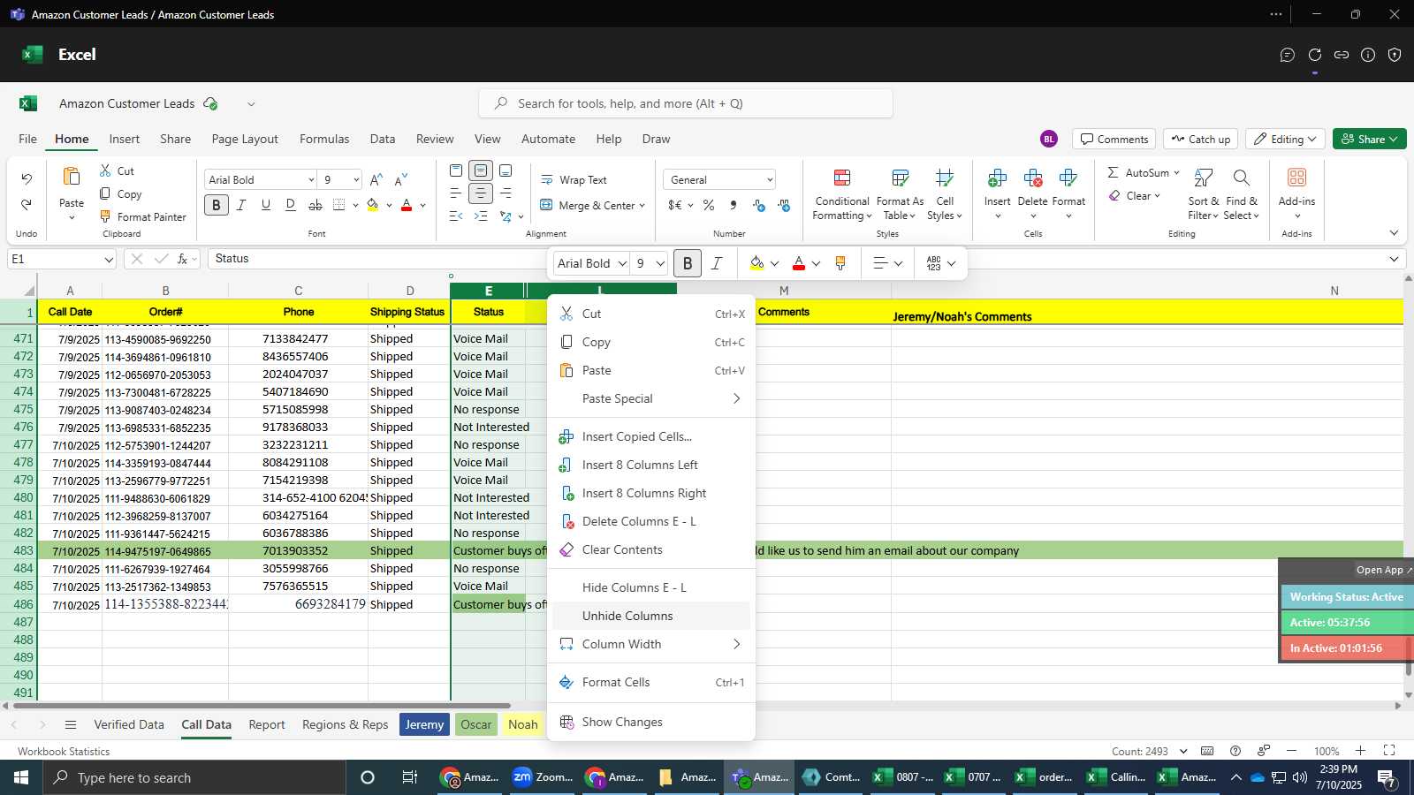Click the horizontal scrollbar thumb

262,706
